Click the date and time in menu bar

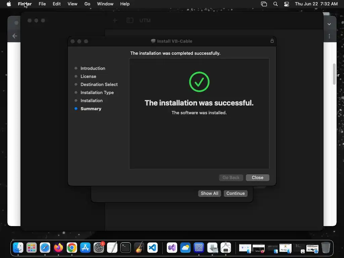316,4
